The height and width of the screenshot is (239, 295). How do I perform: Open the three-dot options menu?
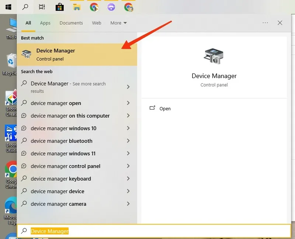click(x=265, y=23)
